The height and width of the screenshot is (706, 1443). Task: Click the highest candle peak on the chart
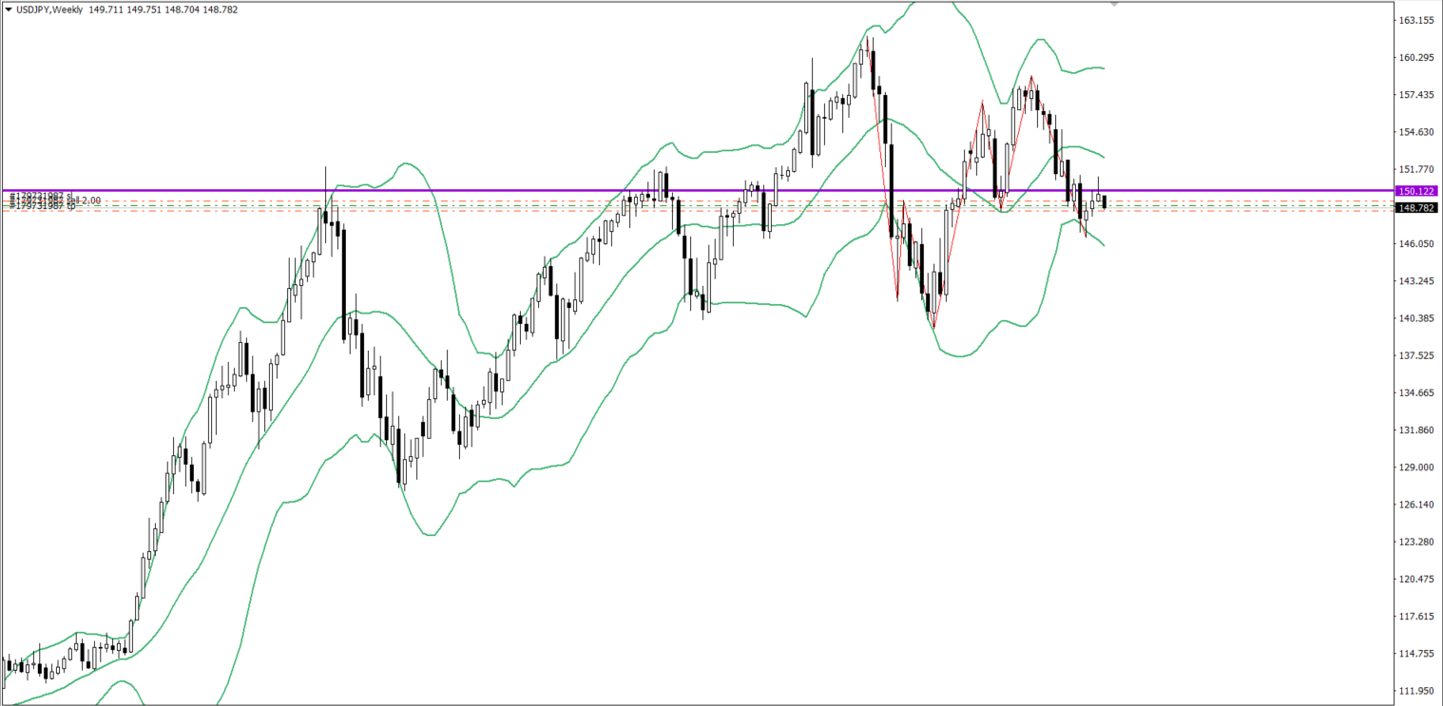tap(868, 38)
